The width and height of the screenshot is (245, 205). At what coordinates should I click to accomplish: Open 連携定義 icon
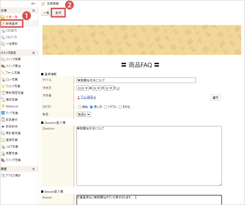click(3, 140)
